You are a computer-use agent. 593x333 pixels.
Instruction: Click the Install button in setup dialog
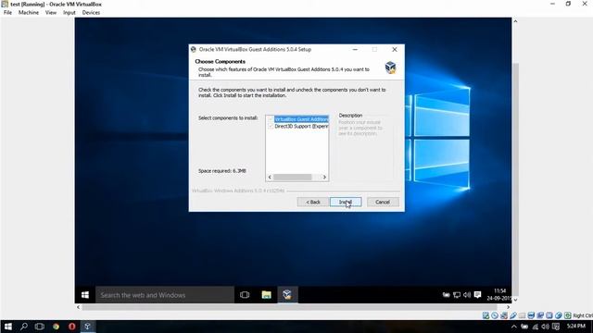click(x=346, y=202)
